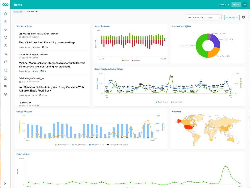Click the Google Analytics widget title
Viewport: 250px width, 188px height.
[x=24, y=112]
